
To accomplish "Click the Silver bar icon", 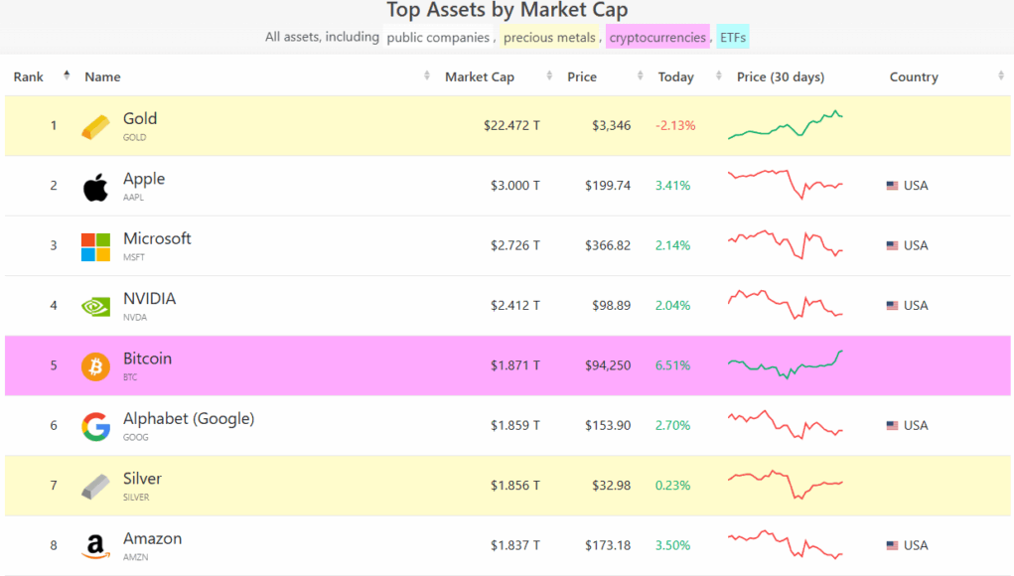I will 95,487.
